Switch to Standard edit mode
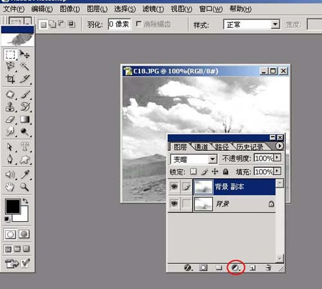 point(10,234)
